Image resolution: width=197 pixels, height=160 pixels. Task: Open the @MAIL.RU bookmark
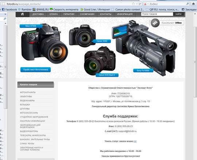coord(41,9)
